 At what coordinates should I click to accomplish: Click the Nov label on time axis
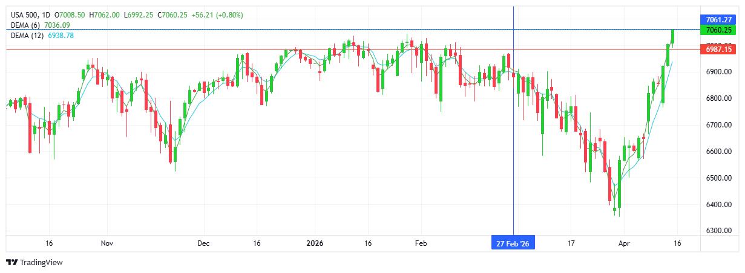pos(107,243)
